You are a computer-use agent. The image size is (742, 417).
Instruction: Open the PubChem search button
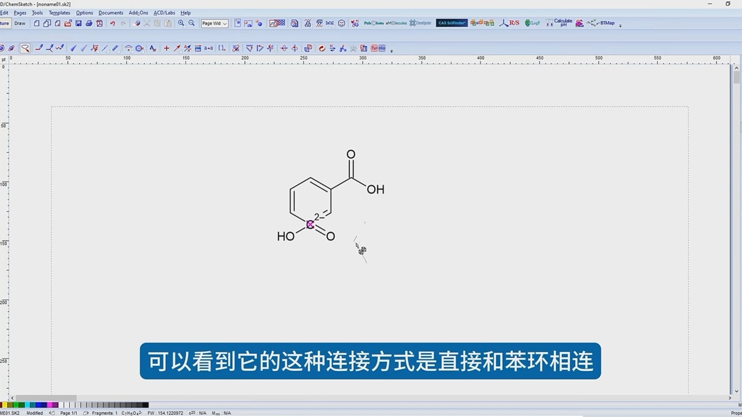pyautogui.click(x=374, y=23)
